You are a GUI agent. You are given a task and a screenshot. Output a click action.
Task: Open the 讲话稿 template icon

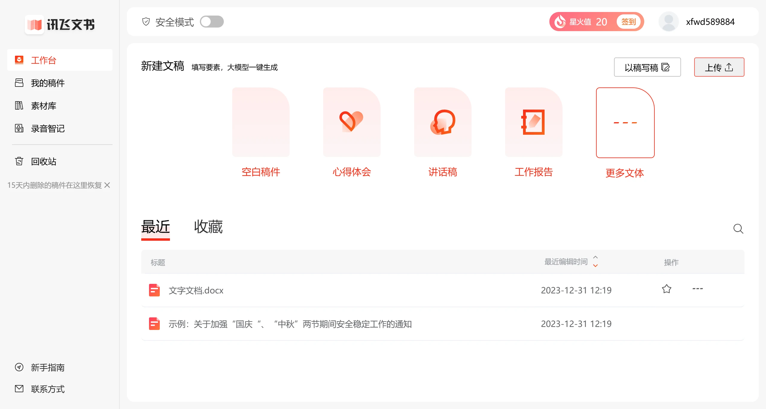(x=443, y=122)
